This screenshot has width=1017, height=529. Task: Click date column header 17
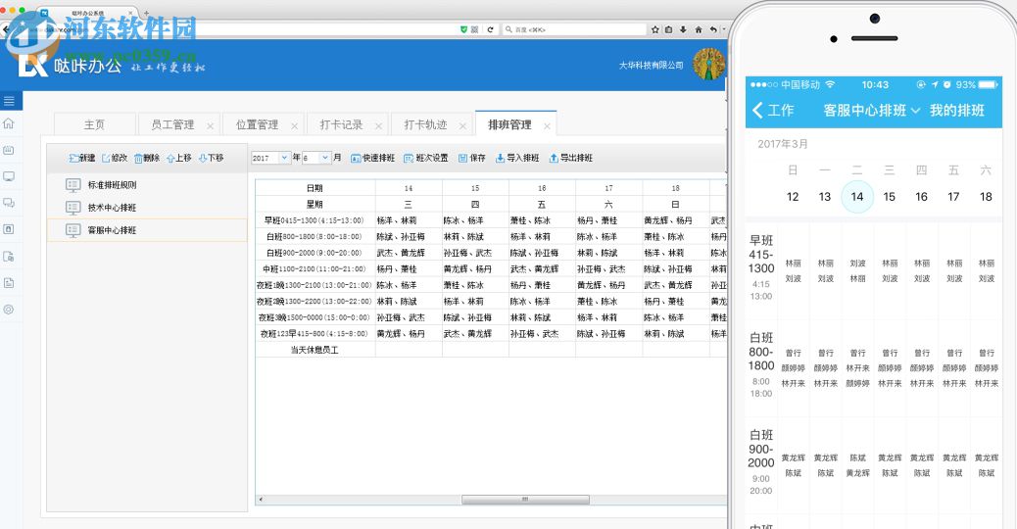coord(608,188)
